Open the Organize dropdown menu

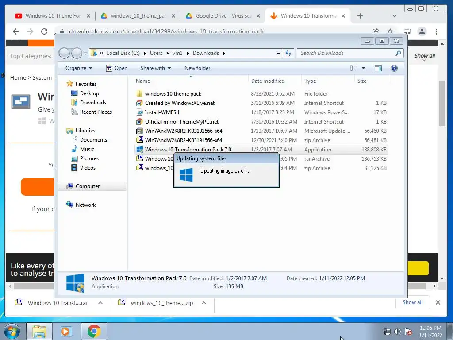(x=79, y=68)
